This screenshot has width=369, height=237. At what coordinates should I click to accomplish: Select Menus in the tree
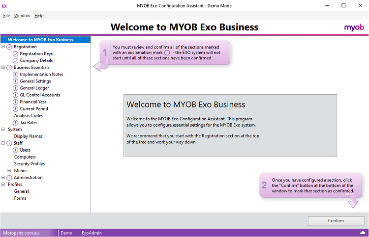coord(21,171)
